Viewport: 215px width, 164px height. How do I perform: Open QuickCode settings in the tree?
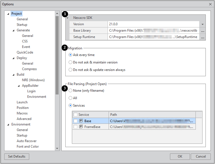coord(25,52)
